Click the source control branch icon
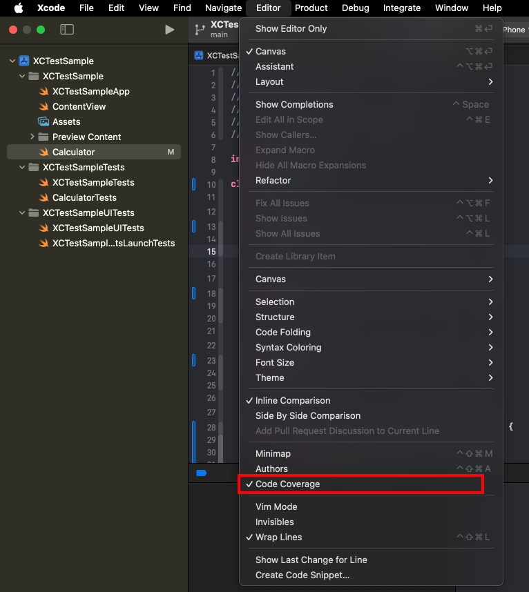The height and width of the screenshot is (592, 529). pyautogui.click(x=200, y=30)
